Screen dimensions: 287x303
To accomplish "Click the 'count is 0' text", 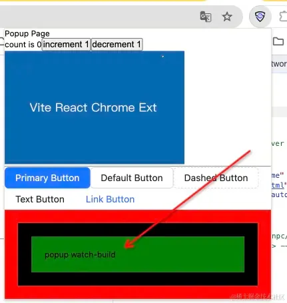I will point(23,45).
